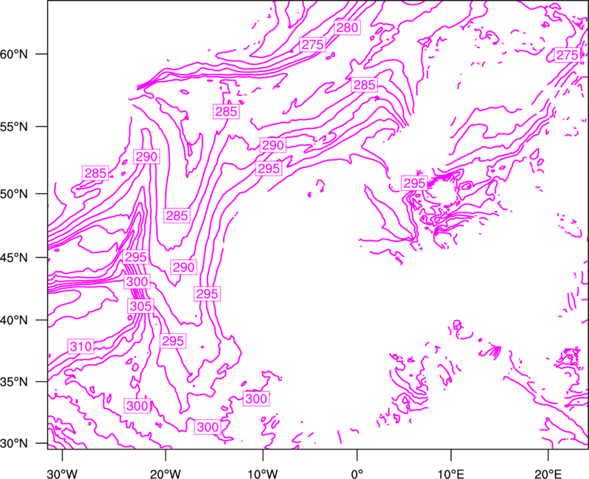Click the 55°N latitude axis label

pos(14,127)
